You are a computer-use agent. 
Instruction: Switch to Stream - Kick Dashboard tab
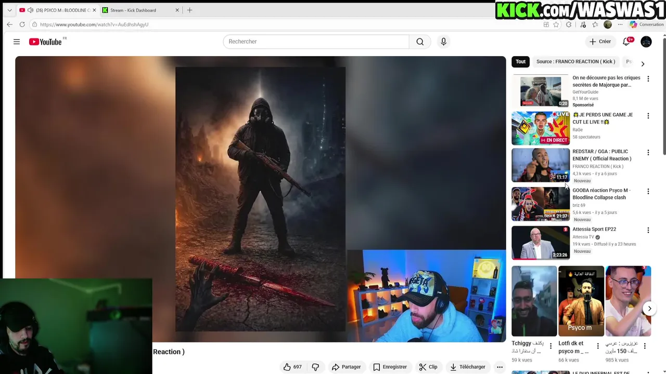140,10
